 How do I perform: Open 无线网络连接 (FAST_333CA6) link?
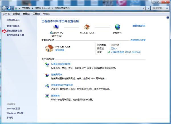point(126,52)
